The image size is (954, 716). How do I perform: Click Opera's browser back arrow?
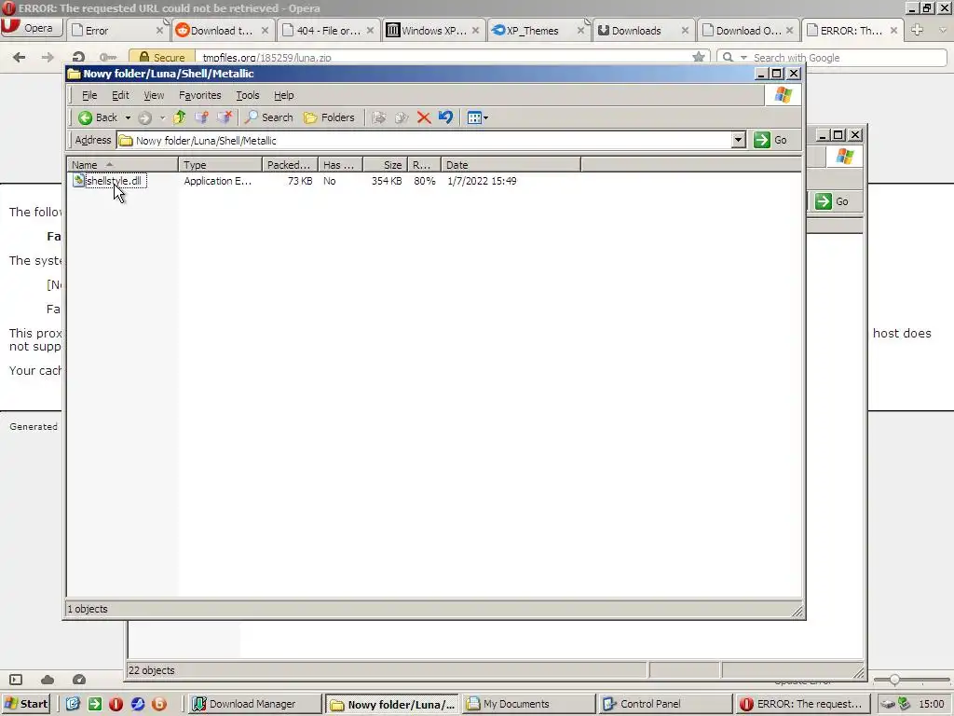(x=19, y=57)
